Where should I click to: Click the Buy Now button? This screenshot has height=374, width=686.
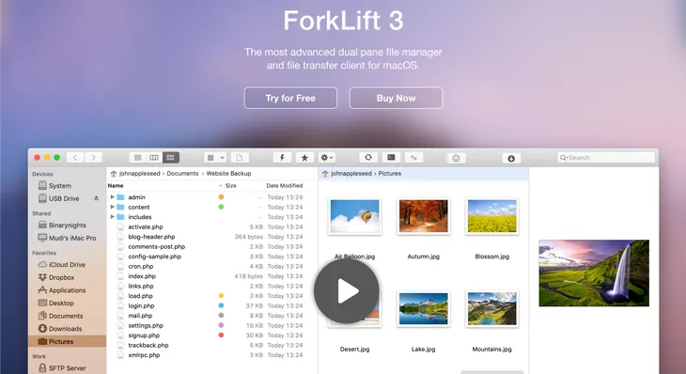(x=396, y=98)
